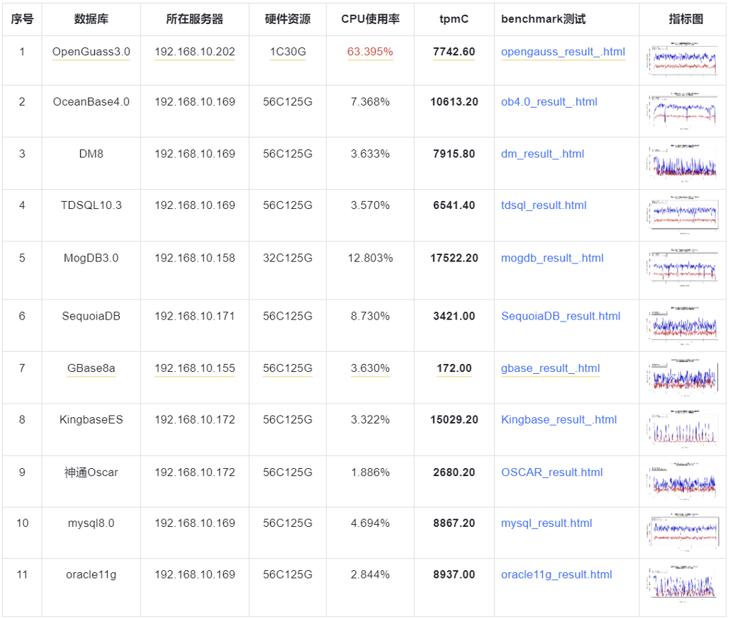Click the tpmC value 7915.80
The width and height of the screenshot is (730, 619).
pos(454,154)
